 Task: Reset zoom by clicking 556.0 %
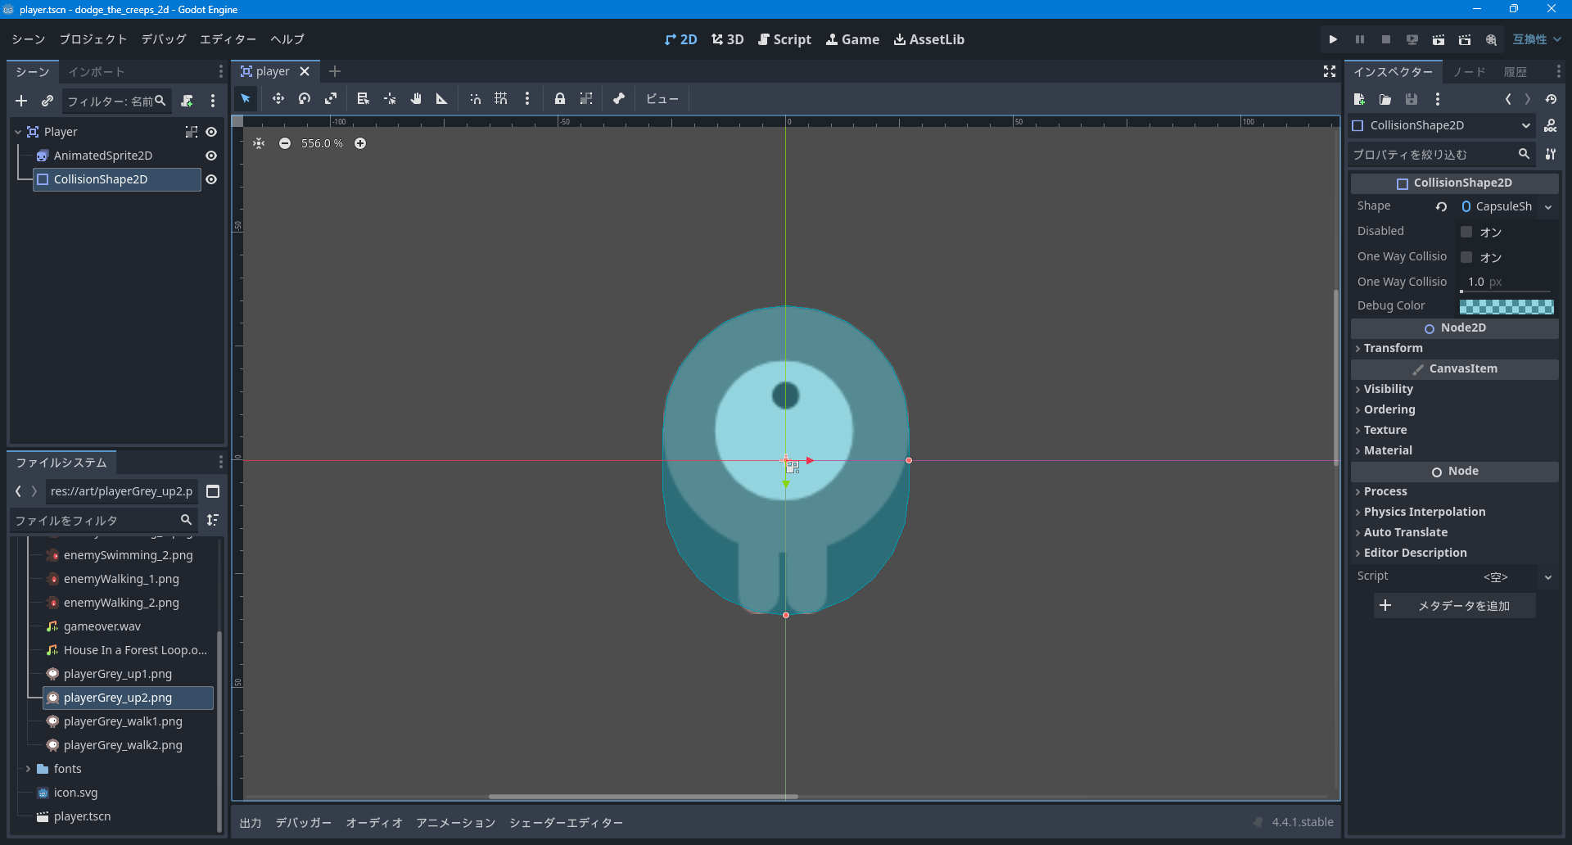click(322, 143)
